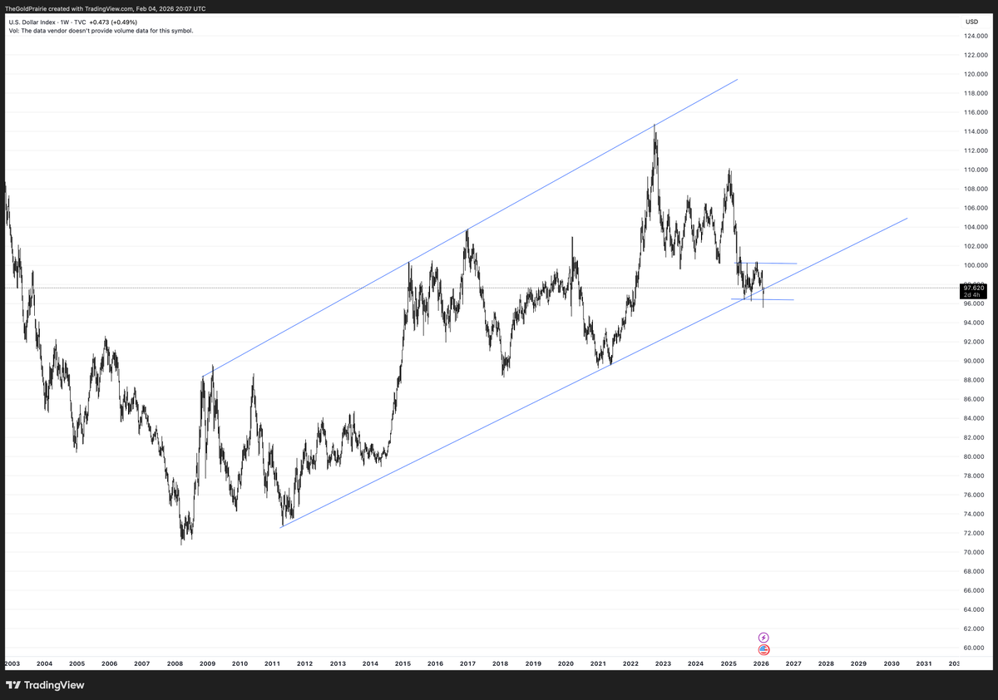Click the +0.473 (+0.49%) change value

tap(113, 22)
